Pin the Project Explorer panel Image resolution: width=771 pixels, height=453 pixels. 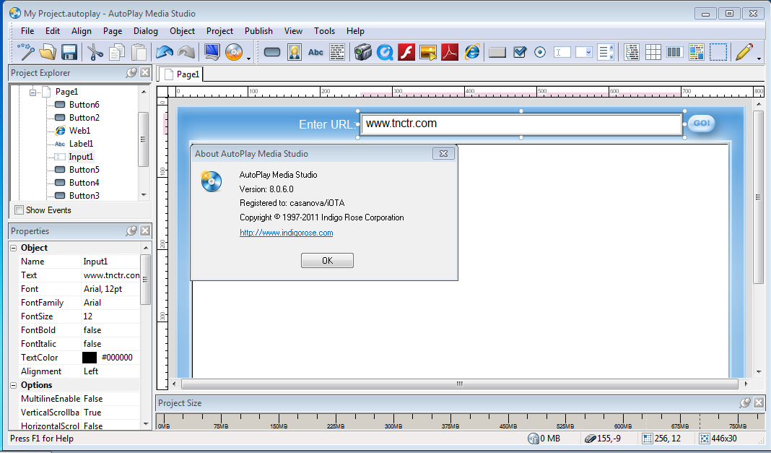click(x=131, y=73)
